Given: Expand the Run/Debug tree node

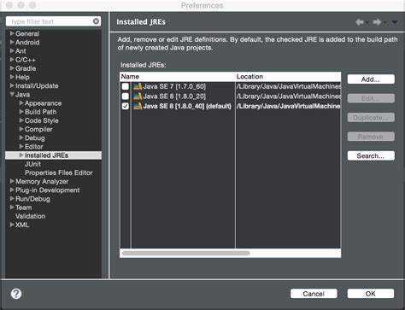Looking at the screenshot, I should [12, 198].
